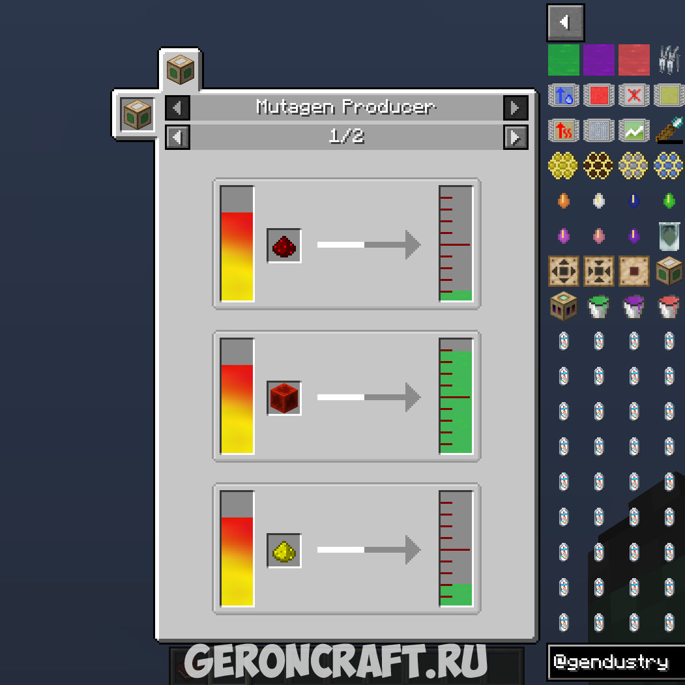Select the magenta honey drop
This screenshot has height=685, width=685.
(x=564, y=236)
